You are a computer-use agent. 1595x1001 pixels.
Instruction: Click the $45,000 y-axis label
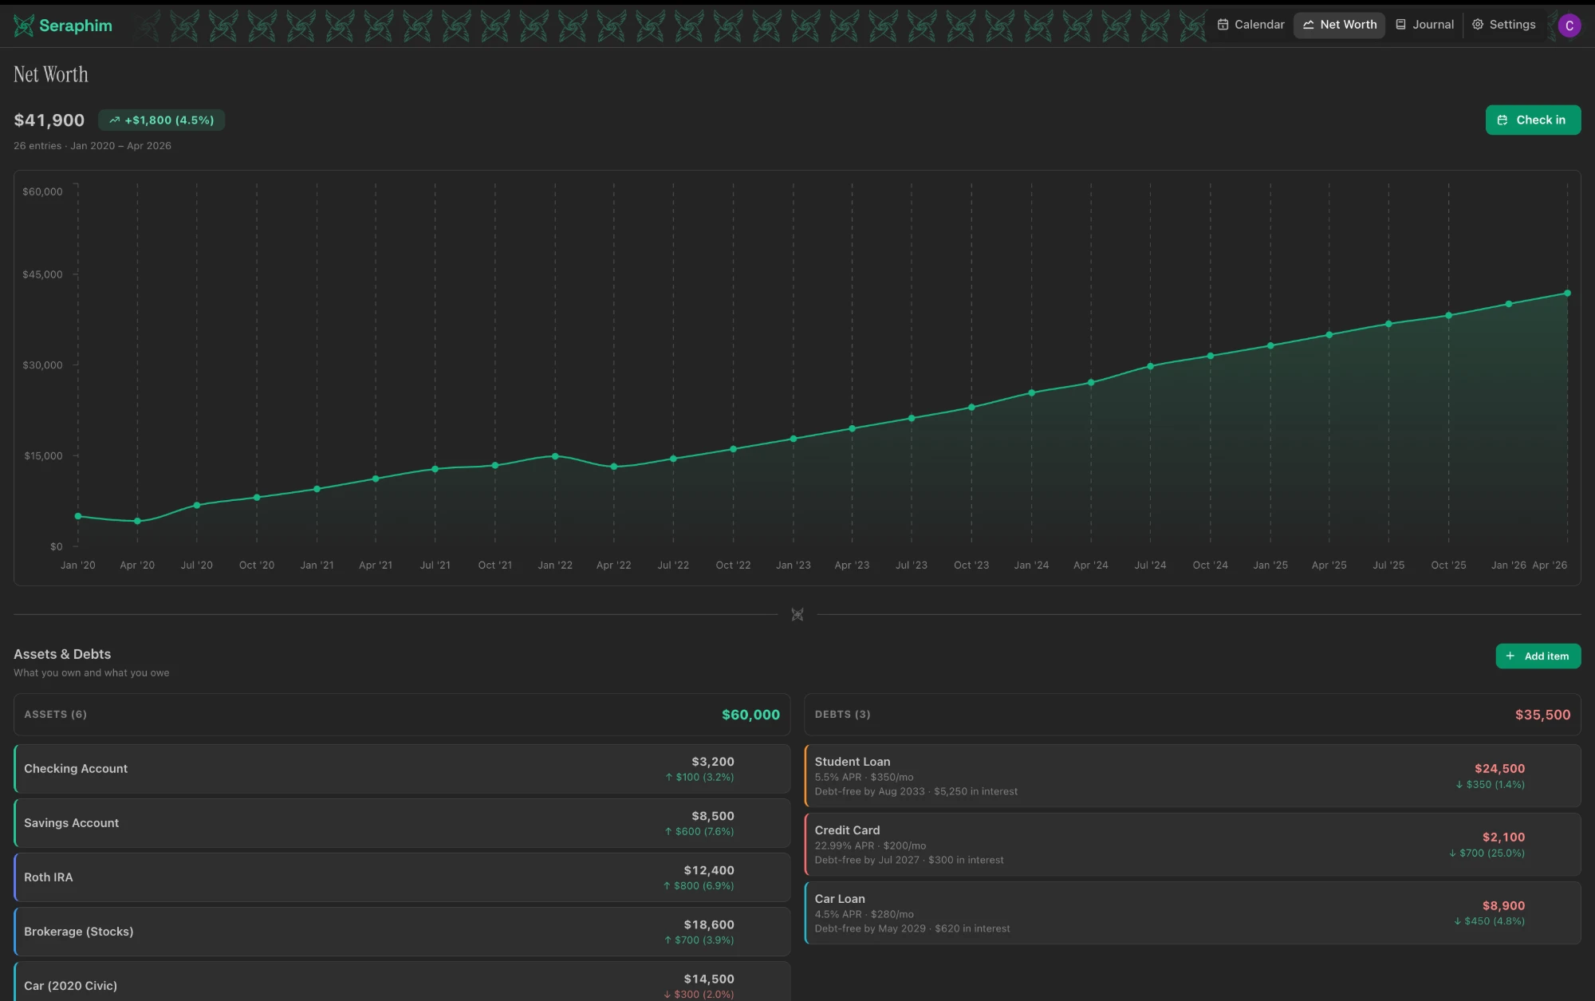click(42, 274)
